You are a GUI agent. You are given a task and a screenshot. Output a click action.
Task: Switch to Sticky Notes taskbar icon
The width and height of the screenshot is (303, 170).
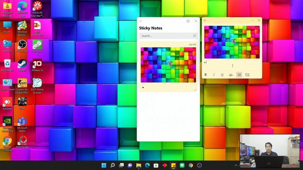point(173,165)
